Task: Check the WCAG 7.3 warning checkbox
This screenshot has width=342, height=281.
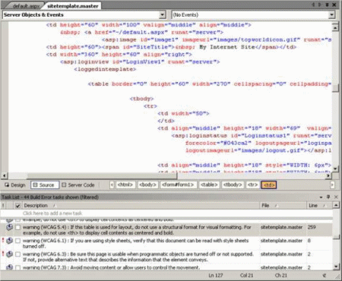Action: point(17,267)
